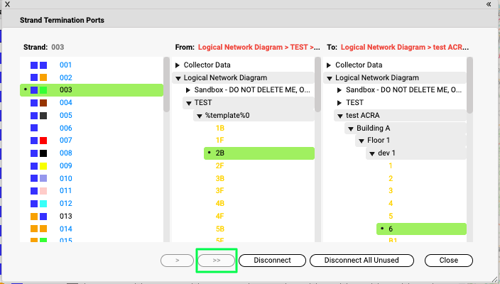Collapse Building A in To tree
The width and height of the screenshot is (500, 284).
(x=350, y=128)
